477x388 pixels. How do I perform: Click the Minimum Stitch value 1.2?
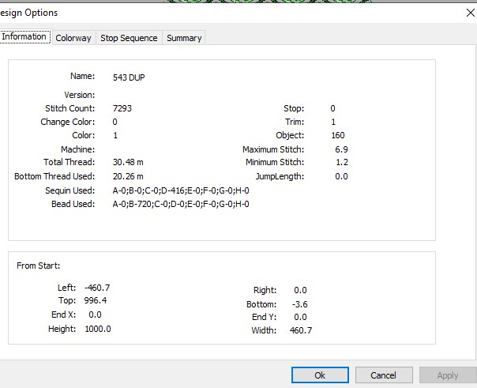[342, 162]
